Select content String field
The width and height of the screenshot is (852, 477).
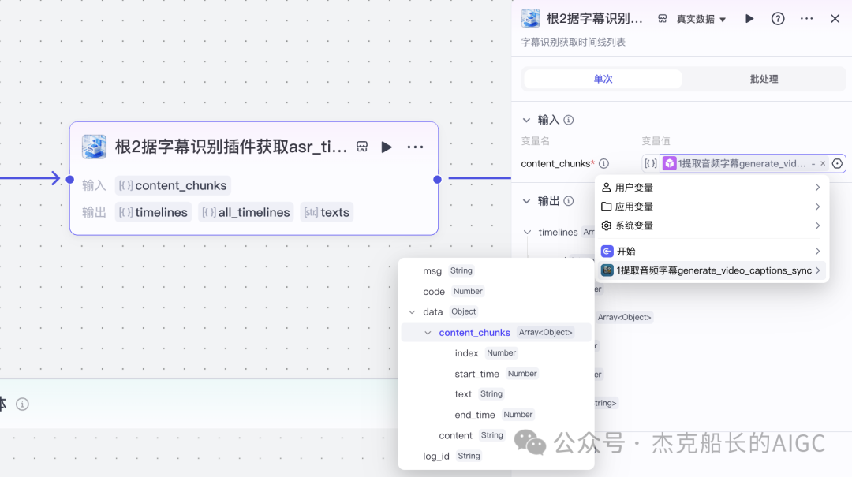pos(496,435)
